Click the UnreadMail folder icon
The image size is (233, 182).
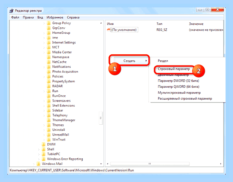pos(48,135)
